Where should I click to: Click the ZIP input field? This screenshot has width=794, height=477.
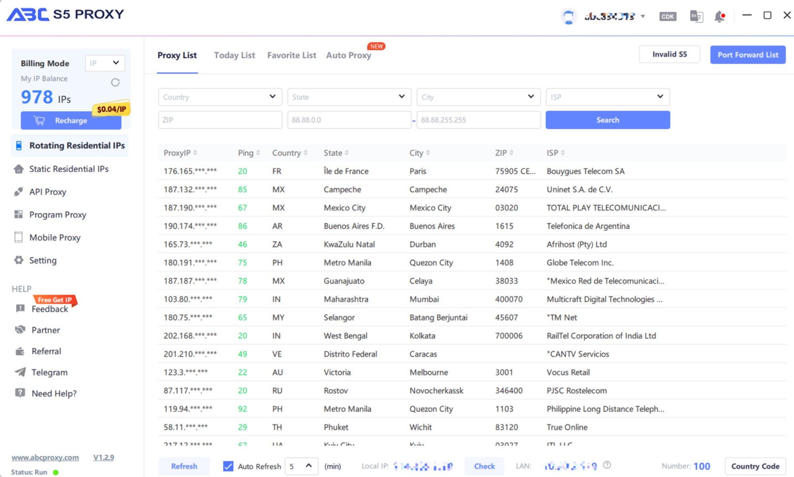220,120
